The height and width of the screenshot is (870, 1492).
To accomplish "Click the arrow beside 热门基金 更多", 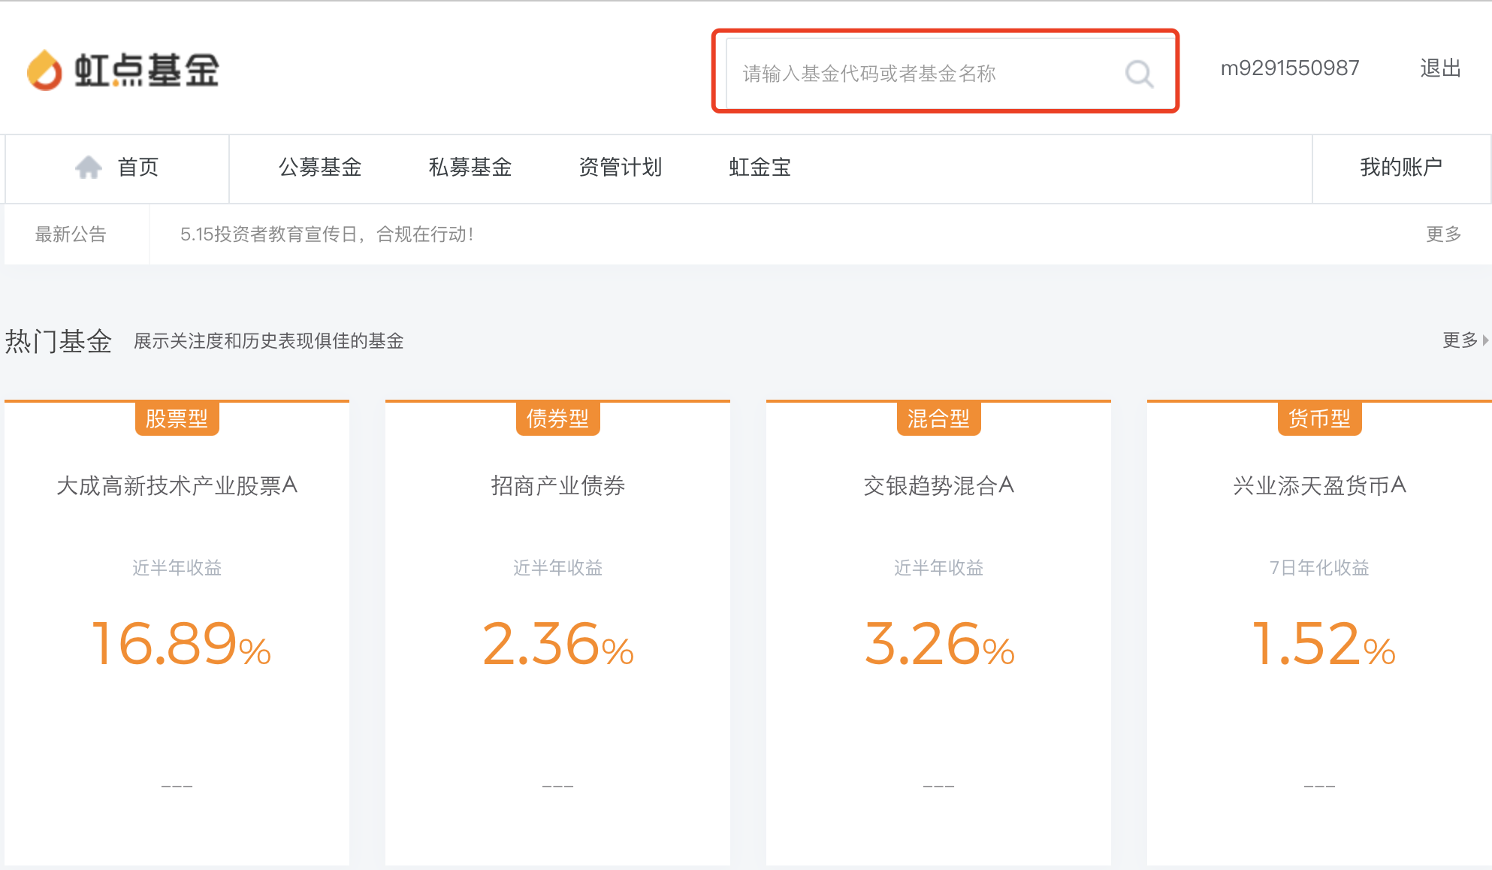I will 1485,340.
